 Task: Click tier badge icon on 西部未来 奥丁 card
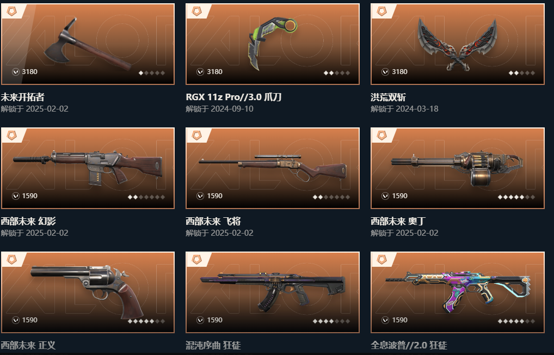(x=381, y=136)
